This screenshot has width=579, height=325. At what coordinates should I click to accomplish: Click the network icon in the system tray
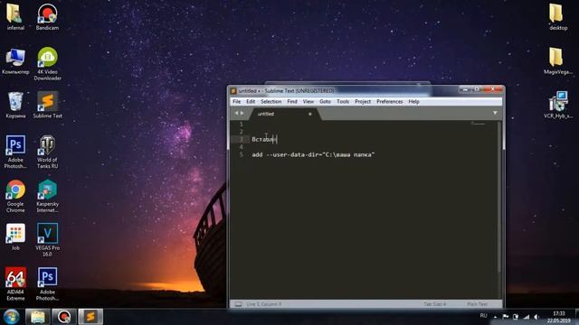pos(527,317)
